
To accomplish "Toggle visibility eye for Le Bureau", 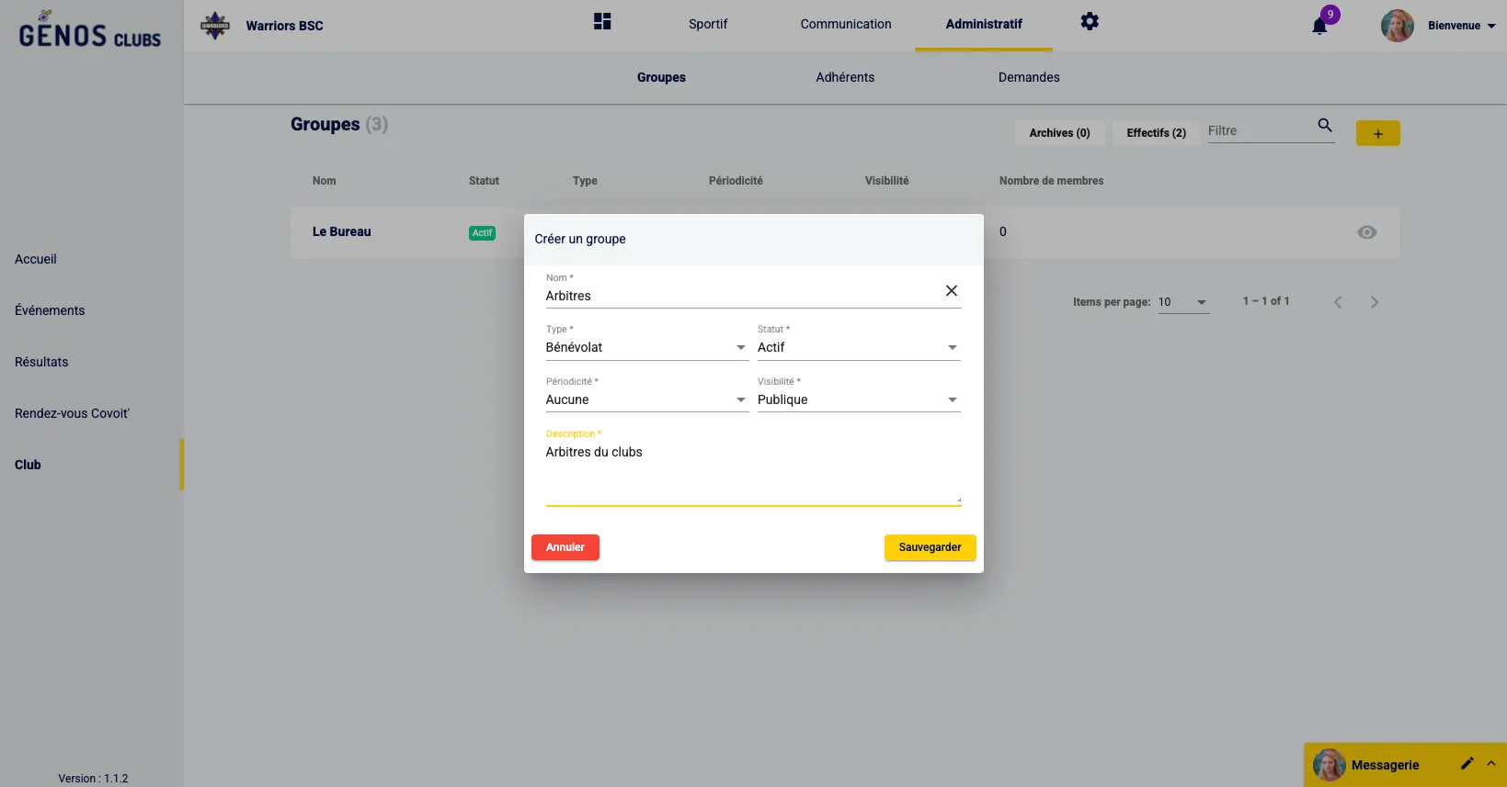I will pos(1367,232).
